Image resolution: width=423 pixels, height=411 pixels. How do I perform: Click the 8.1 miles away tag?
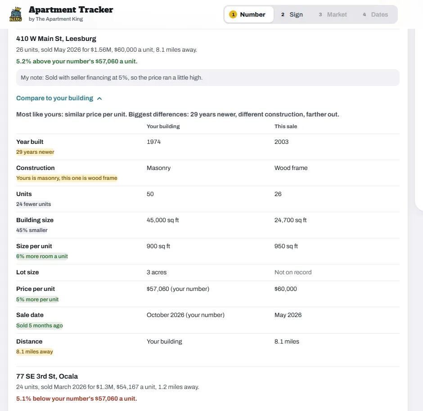click(x=35, y=352)
